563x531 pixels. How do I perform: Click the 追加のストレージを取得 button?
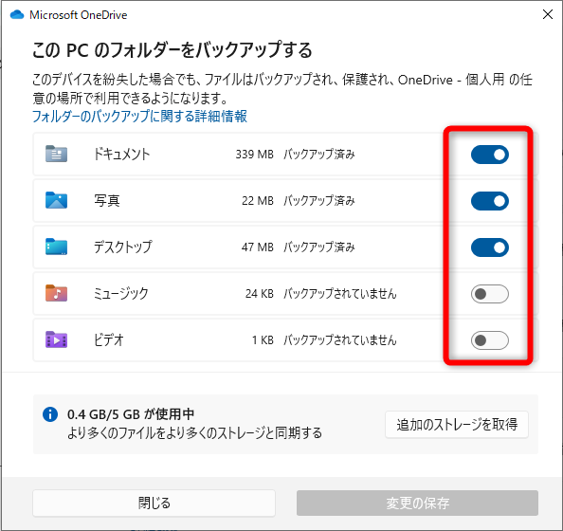(x=457, y=425)
